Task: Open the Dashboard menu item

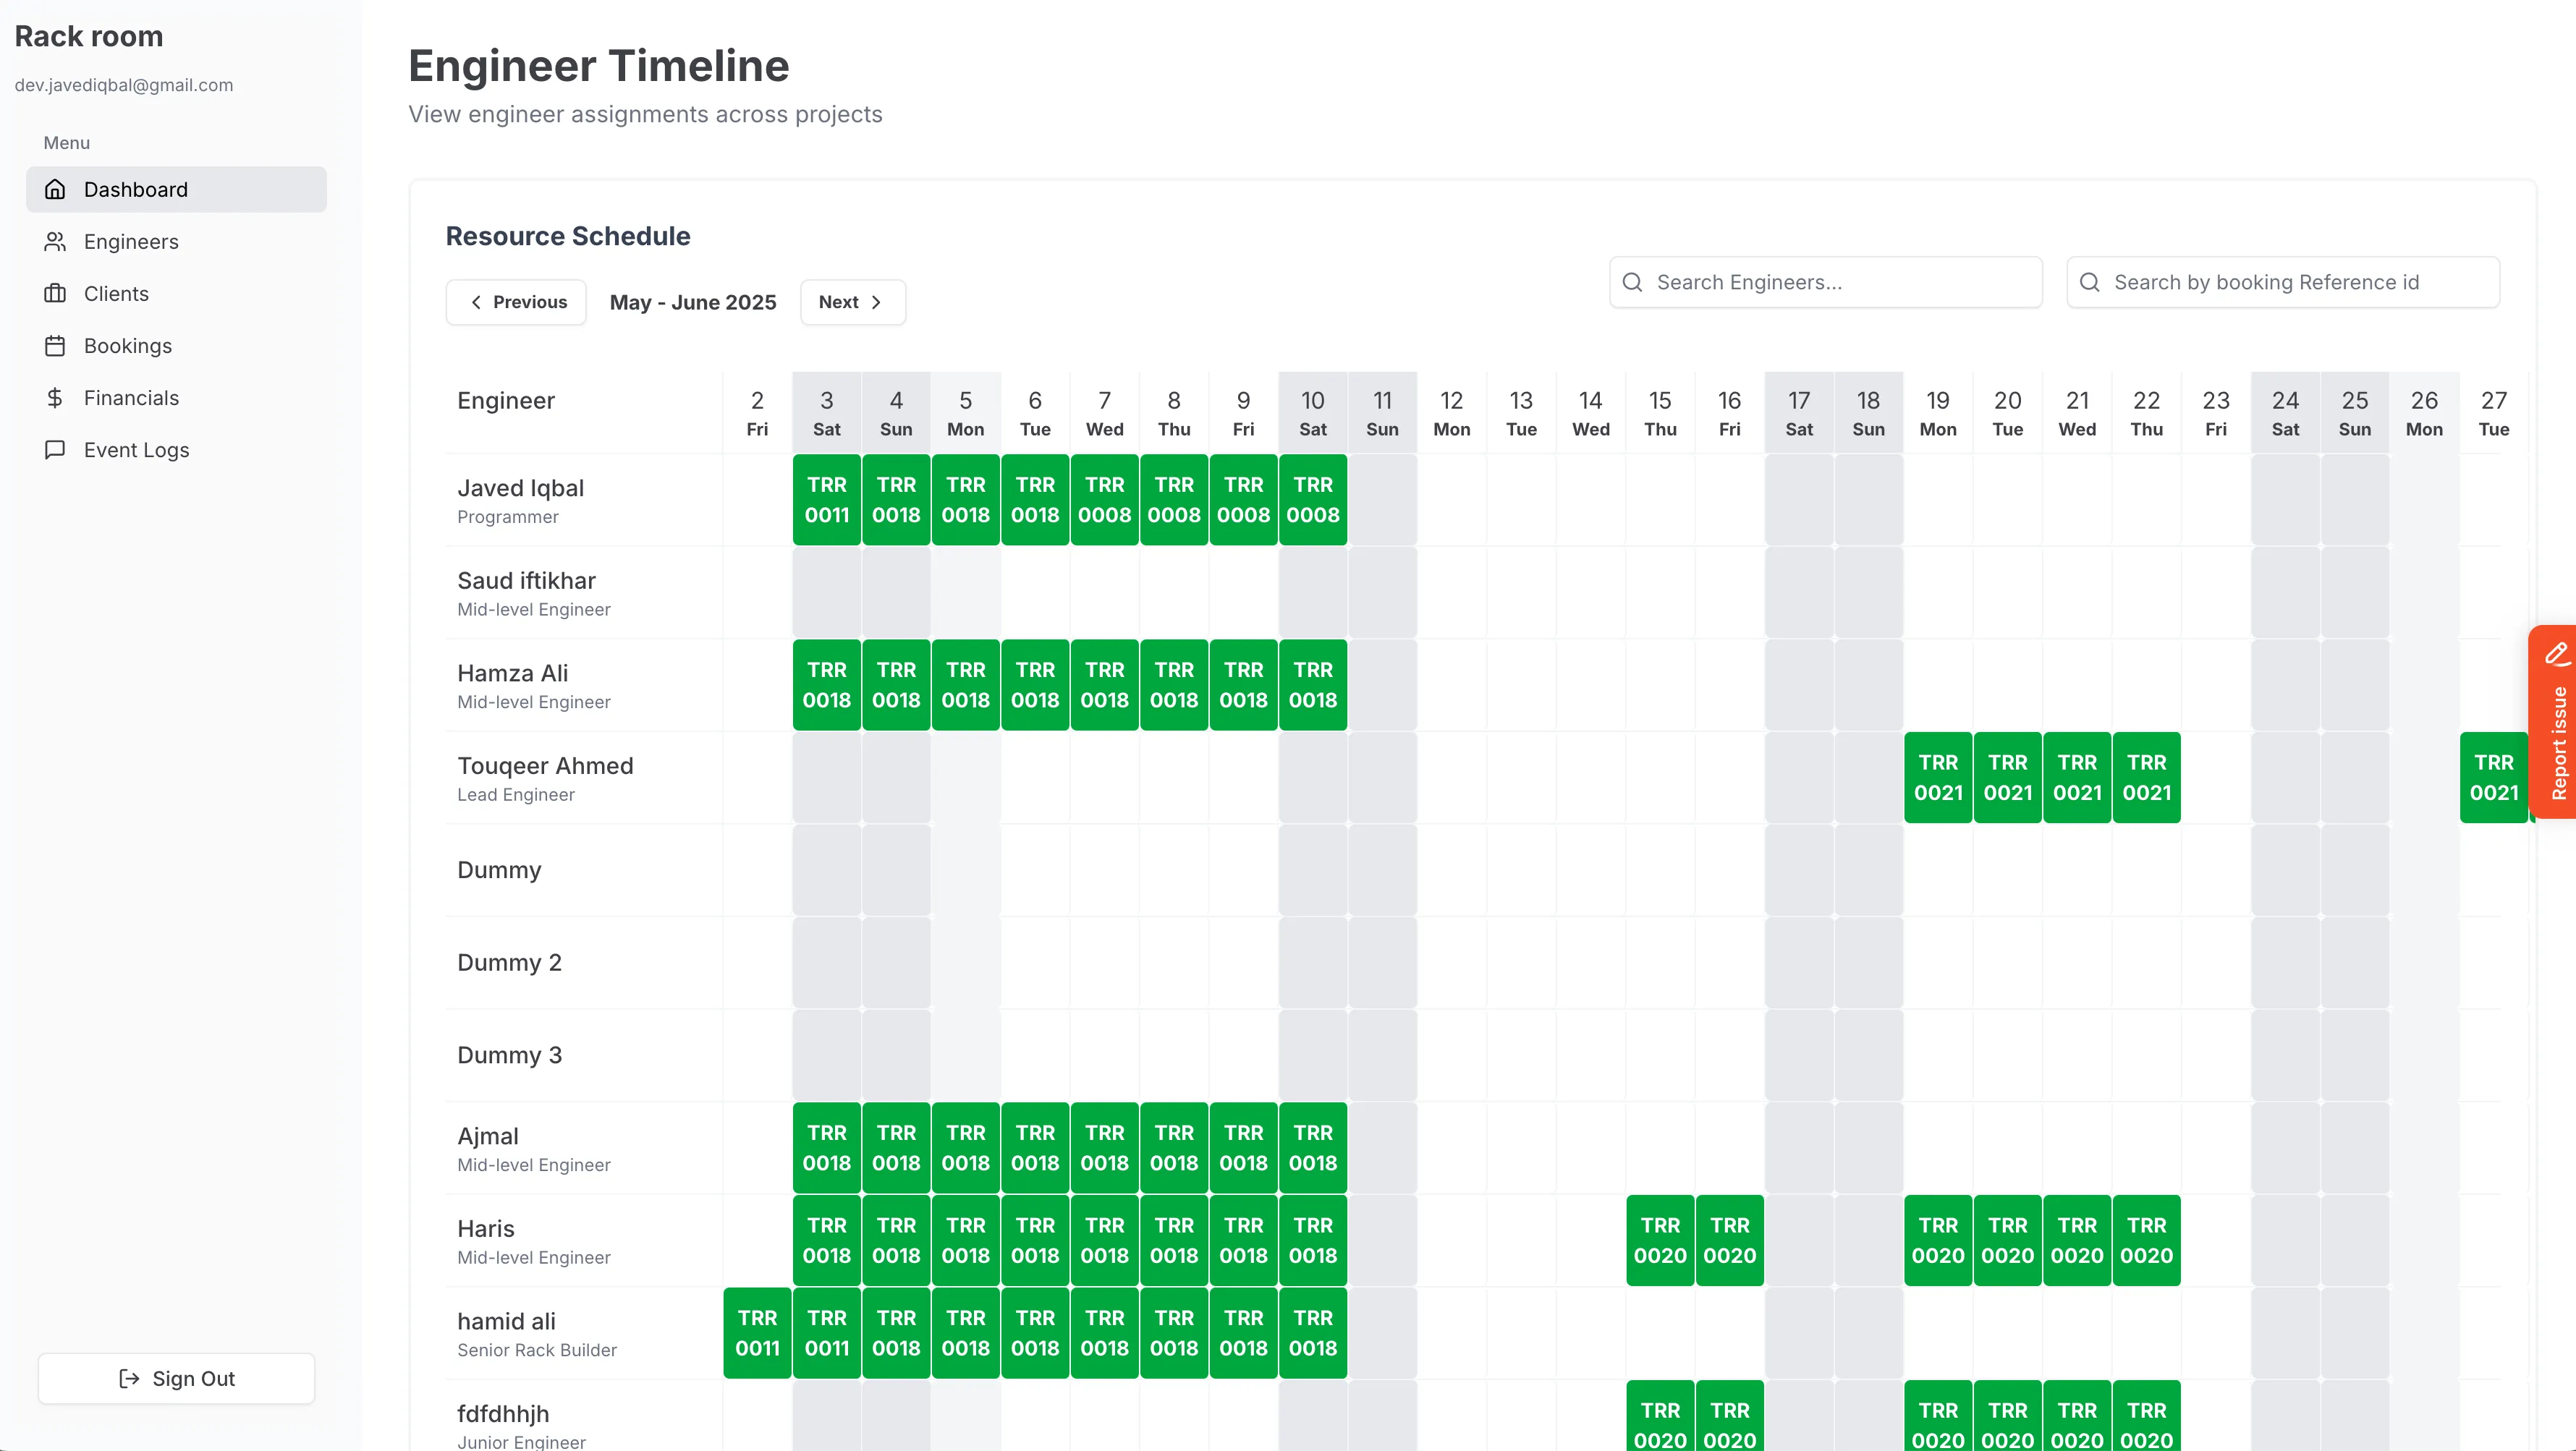Action: (176, 190)
